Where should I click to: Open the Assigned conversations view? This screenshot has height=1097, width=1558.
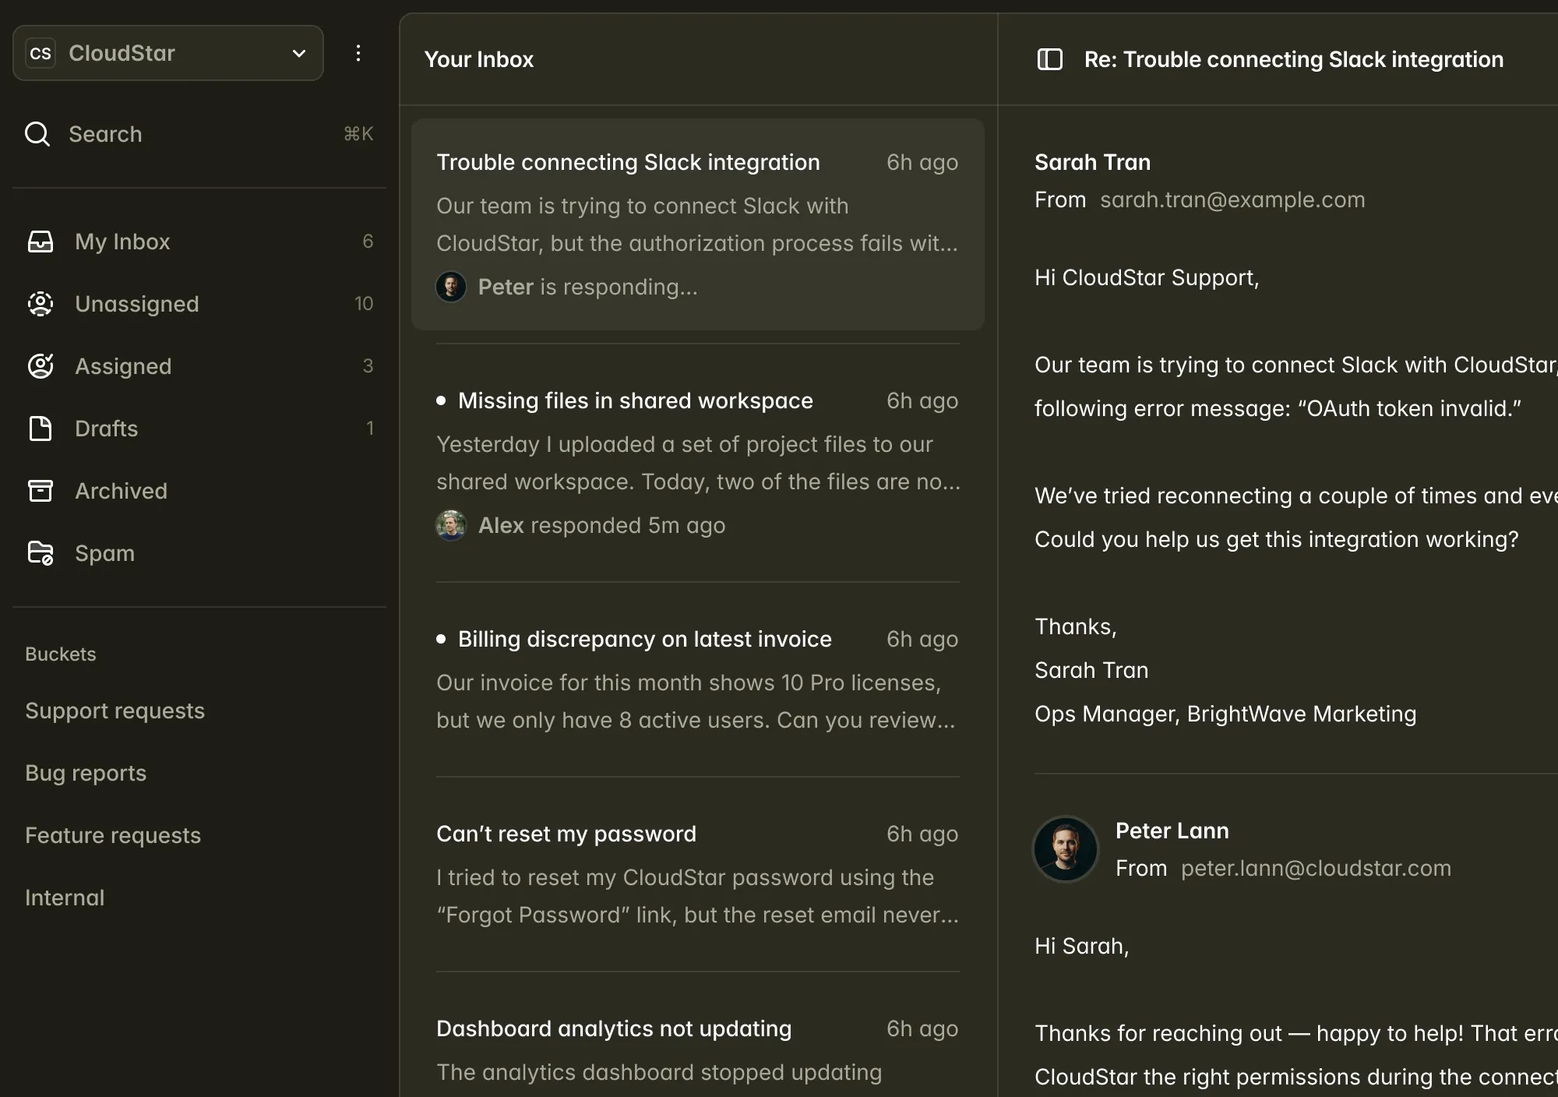click(x=123, y=366)
